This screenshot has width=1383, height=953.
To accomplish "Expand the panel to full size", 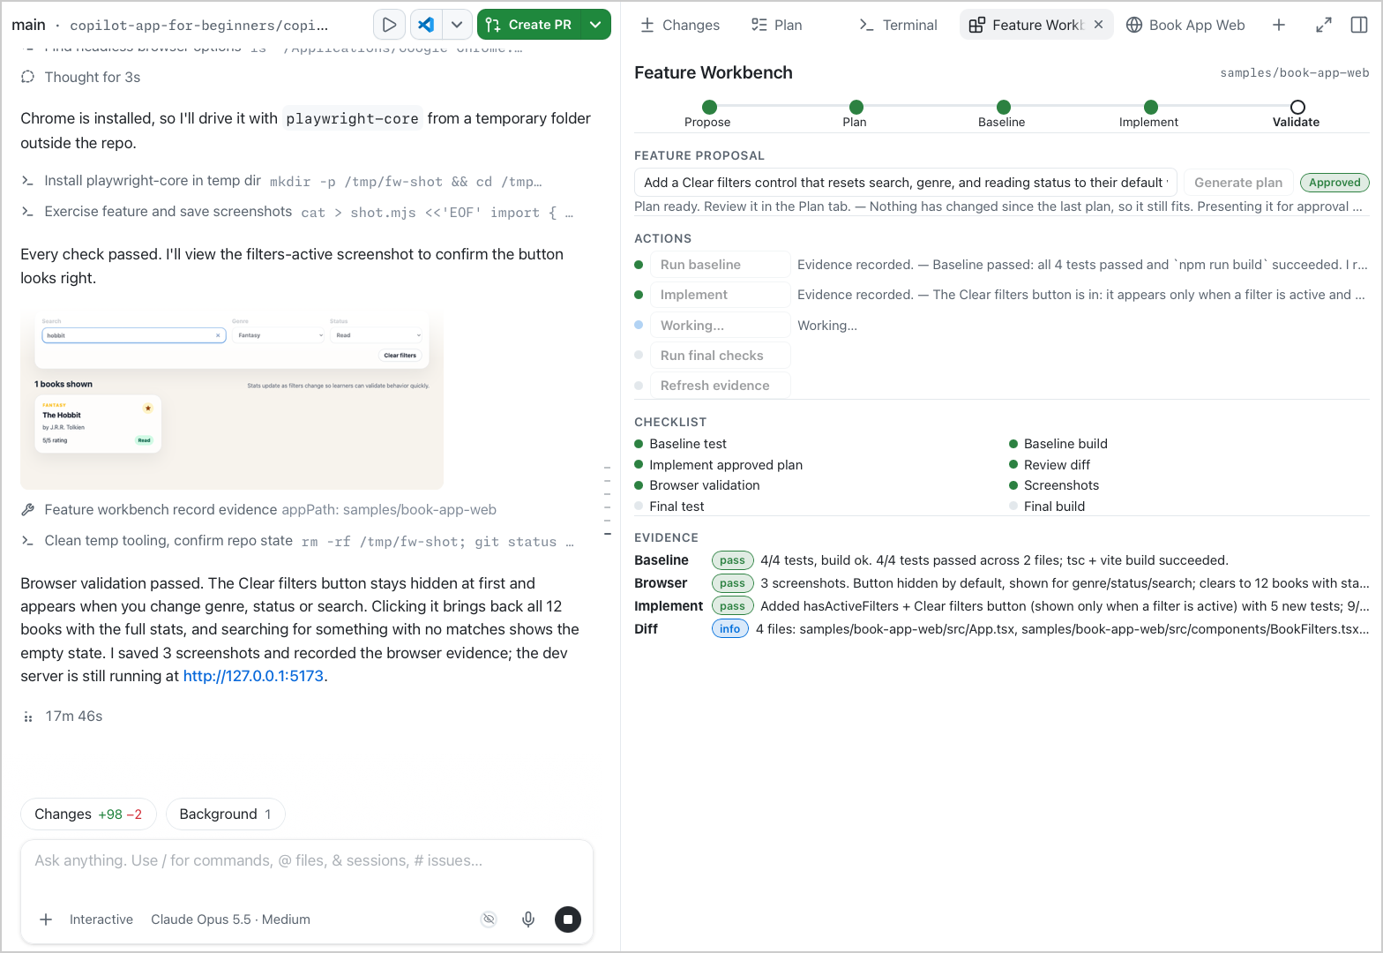I will tap(1324, 25).
